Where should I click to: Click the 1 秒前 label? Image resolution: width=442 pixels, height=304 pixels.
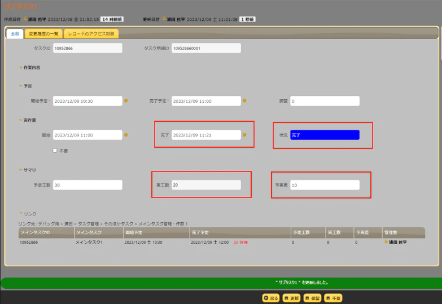coord(247,19)
